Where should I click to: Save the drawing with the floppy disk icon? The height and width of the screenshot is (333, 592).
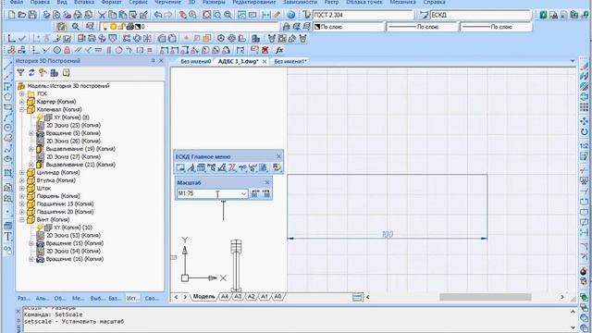(x=32, y=15)
